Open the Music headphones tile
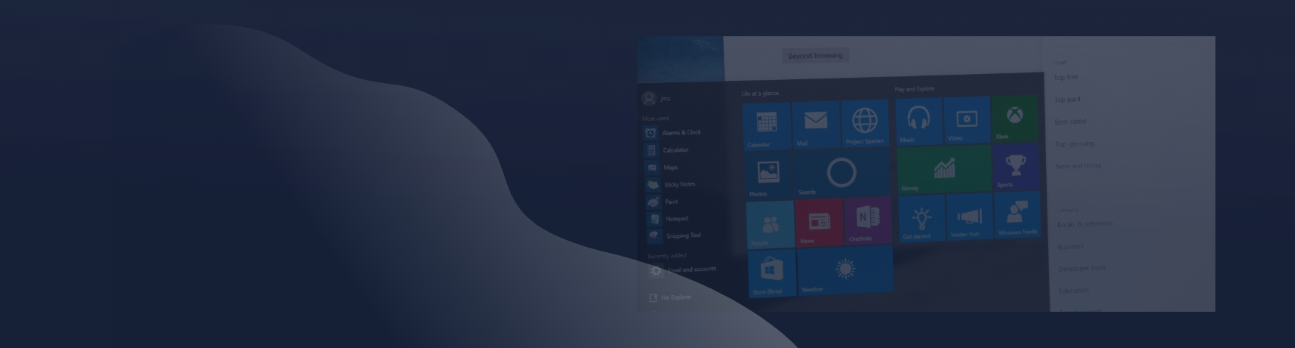Screen dimensions: 1295x348 918,120
